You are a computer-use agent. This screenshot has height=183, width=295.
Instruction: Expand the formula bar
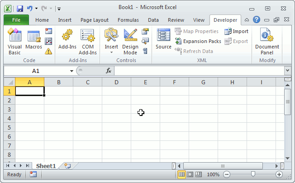tap(287, 71)
